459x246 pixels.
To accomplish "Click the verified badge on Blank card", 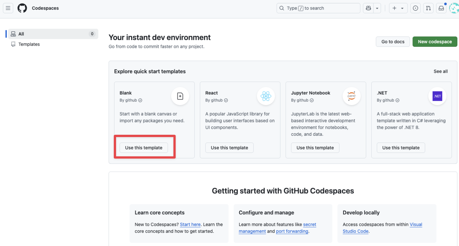I will [x=140, y=100].
